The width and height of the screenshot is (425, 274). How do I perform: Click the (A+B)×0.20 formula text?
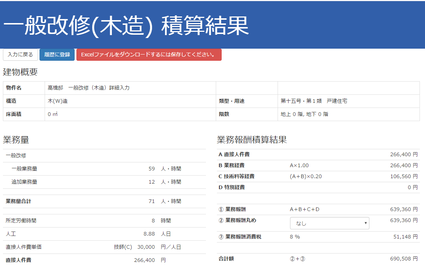(306, 176)
